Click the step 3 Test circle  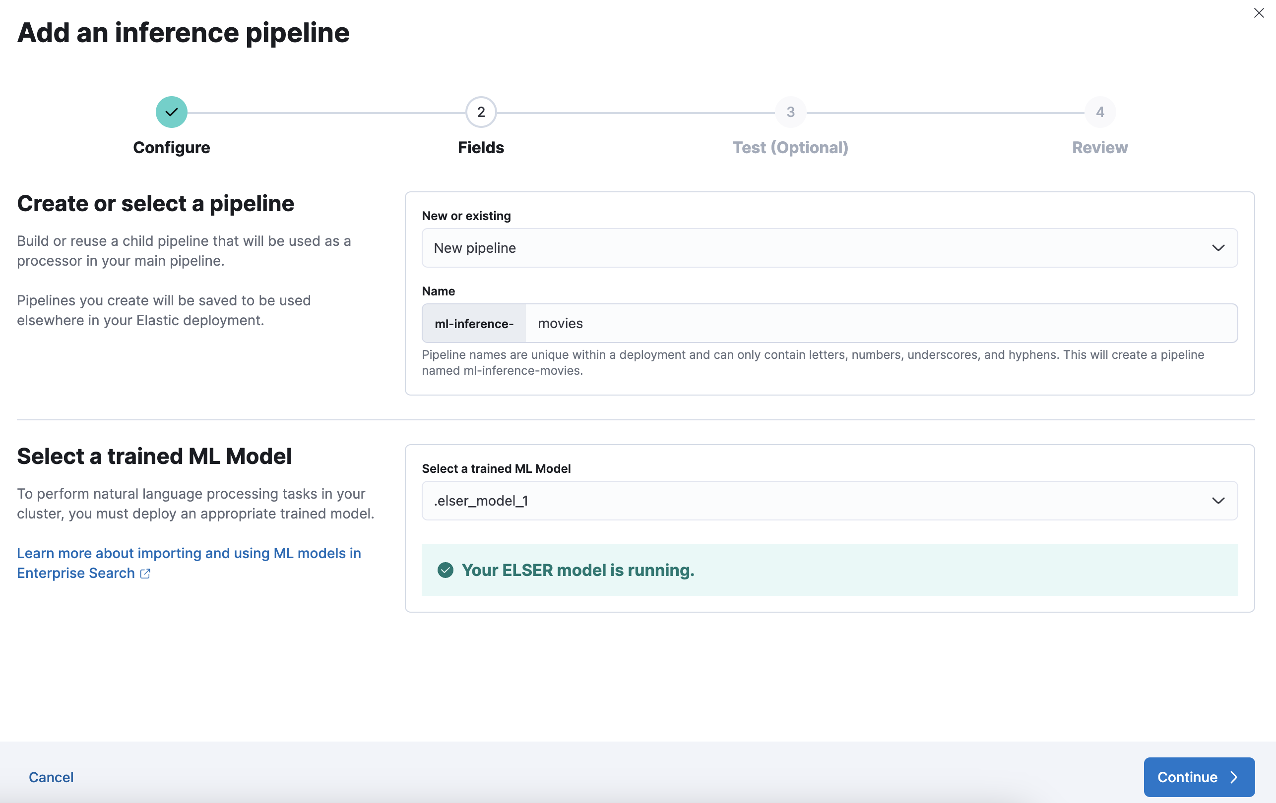pyautogui.click(x=790, y=112)
